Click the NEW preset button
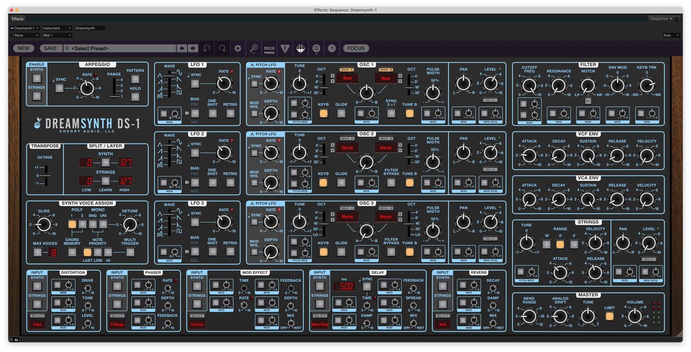This screenshot has width=691, height=352. [x=23, y=48]
